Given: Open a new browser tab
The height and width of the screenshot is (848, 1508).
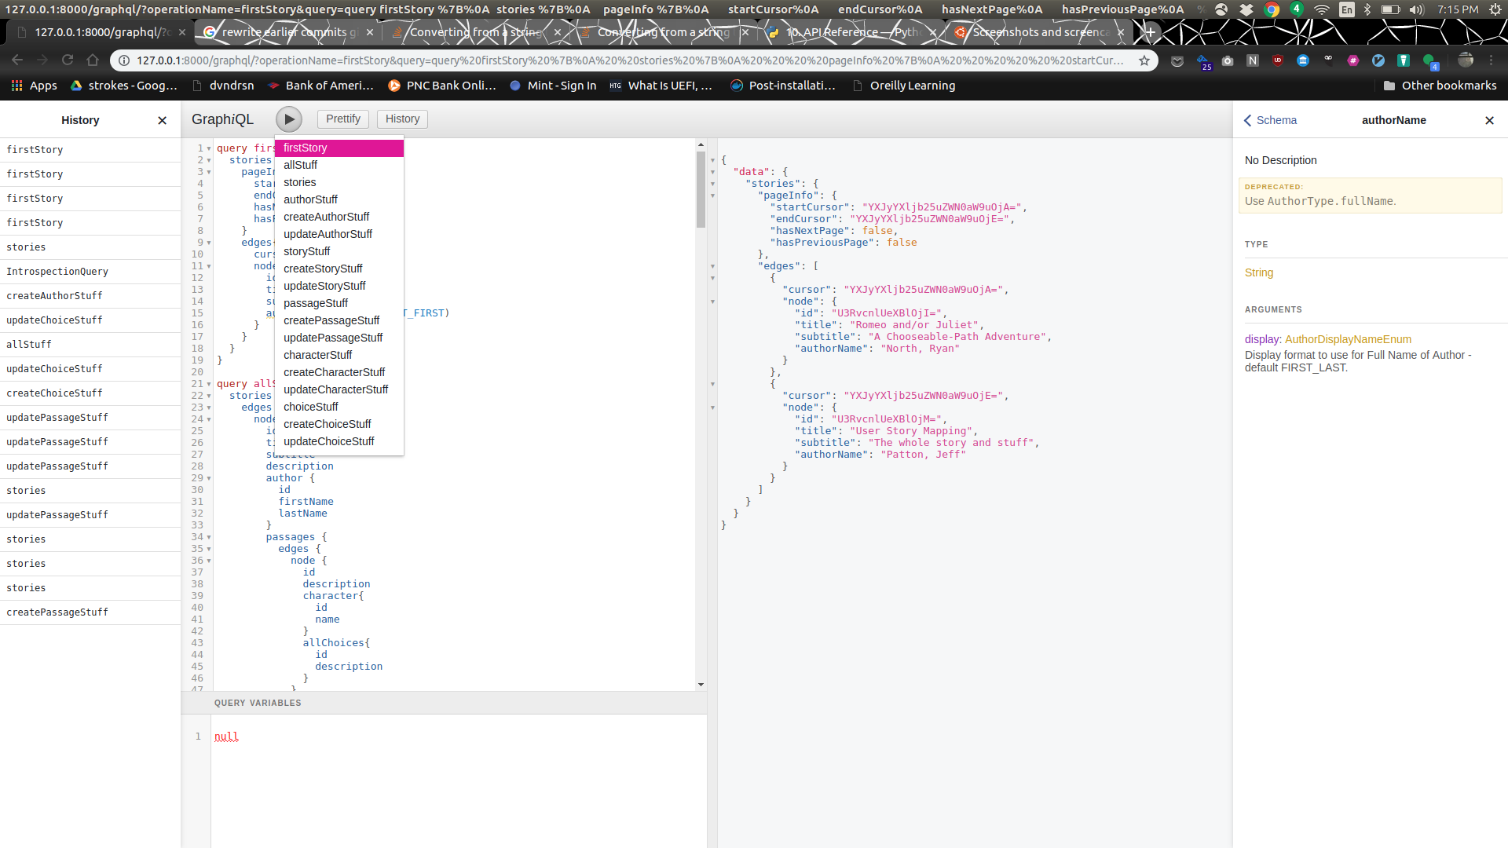Looking at the screenshot, I should coord(1150,32).
